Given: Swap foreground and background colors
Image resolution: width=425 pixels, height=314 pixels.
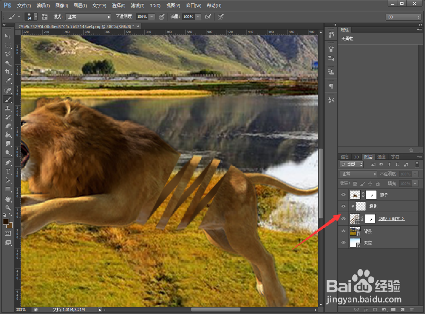Looking at the screenshot, I should pyautogui.click(x=11, y=215).
